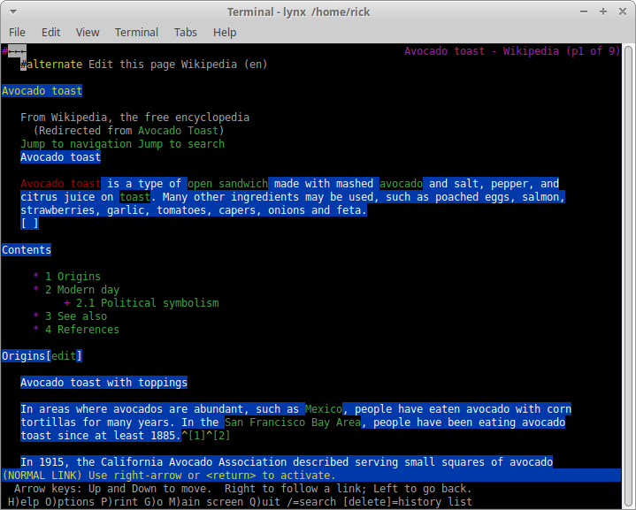Click the 'Jump to navigation' link
Screen dimensions: 636x510
coord(76,144)
